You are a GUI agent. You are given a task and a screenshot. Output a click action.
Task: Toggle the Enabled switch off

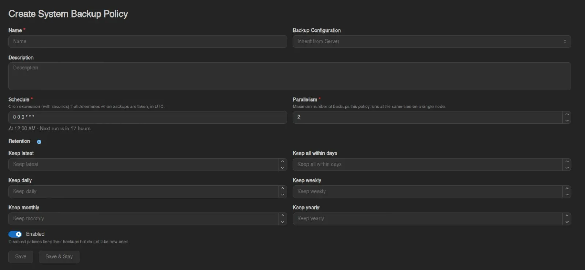[15, 234]
